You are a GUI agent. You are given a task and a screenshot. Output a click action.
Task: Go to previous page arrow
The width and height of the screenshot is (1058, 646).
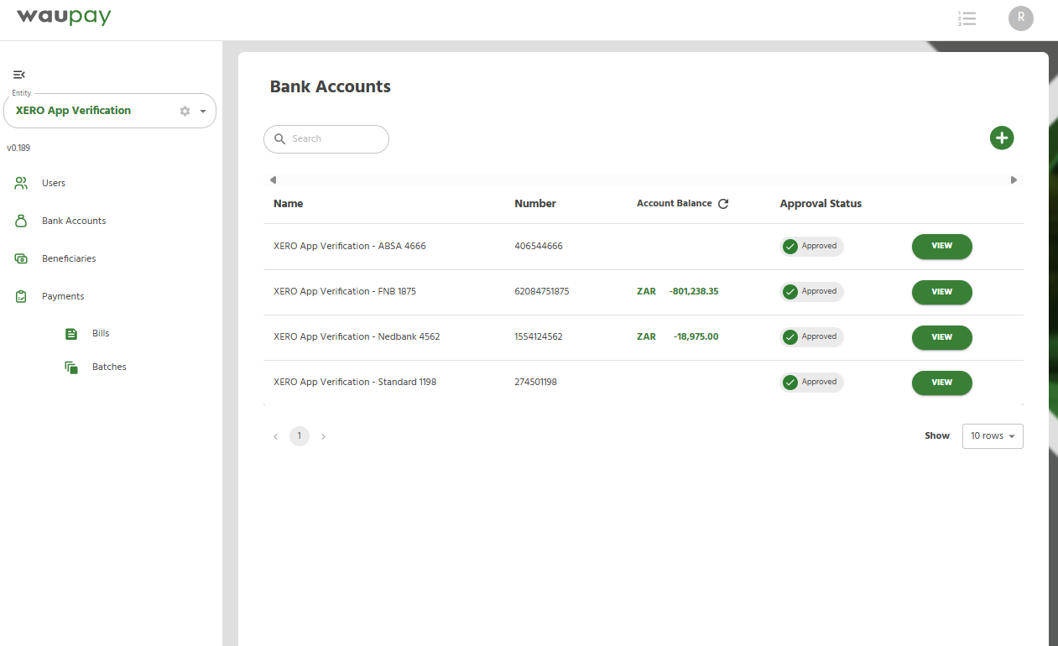(x=275, y=436)
